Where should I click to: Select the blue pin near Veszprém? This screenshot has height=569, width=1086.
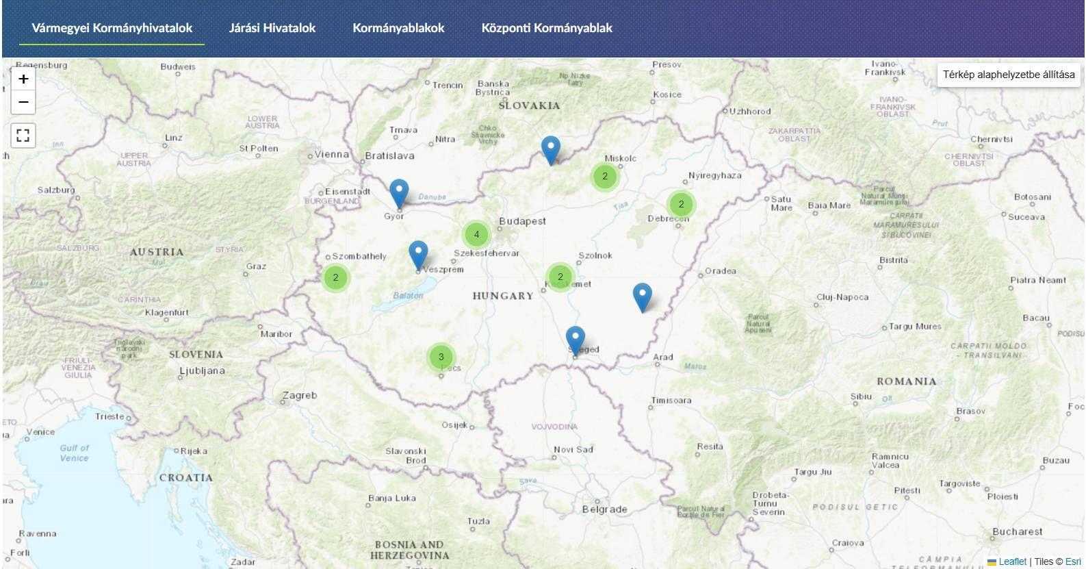pyautogui.click(x=418, y=255)
